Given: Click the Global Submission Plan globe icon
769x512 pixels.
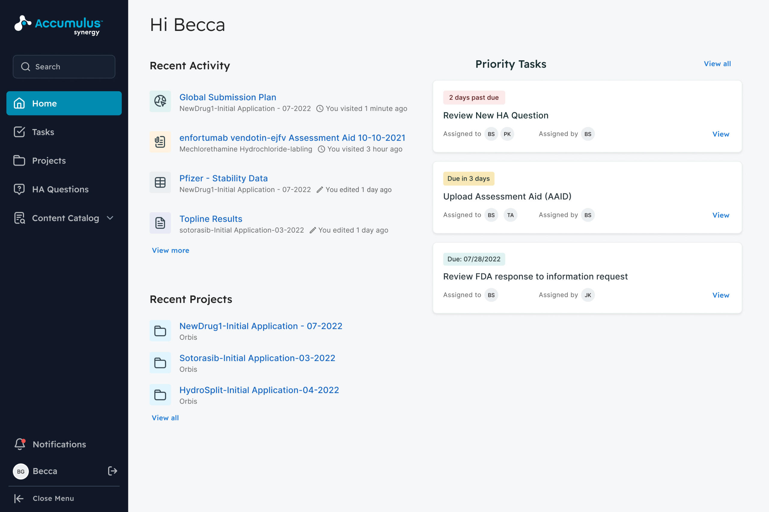Looking at the screenshot, I should (160, 101).
